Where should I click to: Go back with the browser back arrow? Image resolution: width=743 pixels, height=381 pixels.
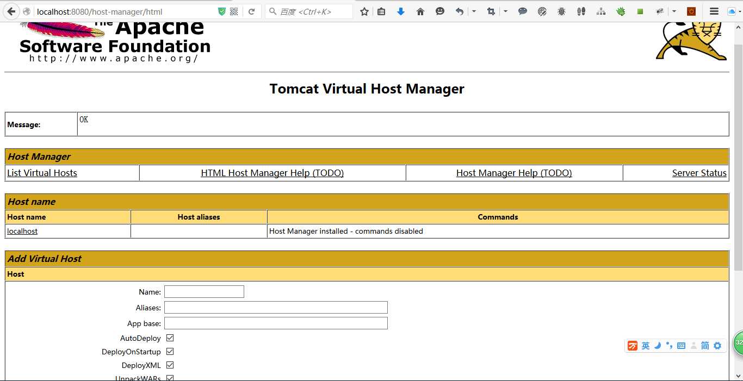point(11,11)
